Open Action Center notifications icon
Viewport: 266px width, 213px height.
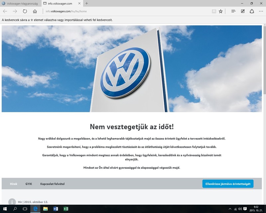point(245,209)
